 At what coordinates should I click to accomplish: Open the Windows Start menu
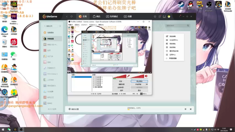pyautogui.click(x=3, y=129)
